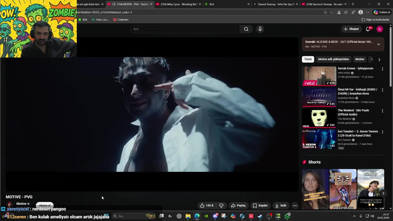Open options for İnci Taneleri tanıtım video

[382, 132]
